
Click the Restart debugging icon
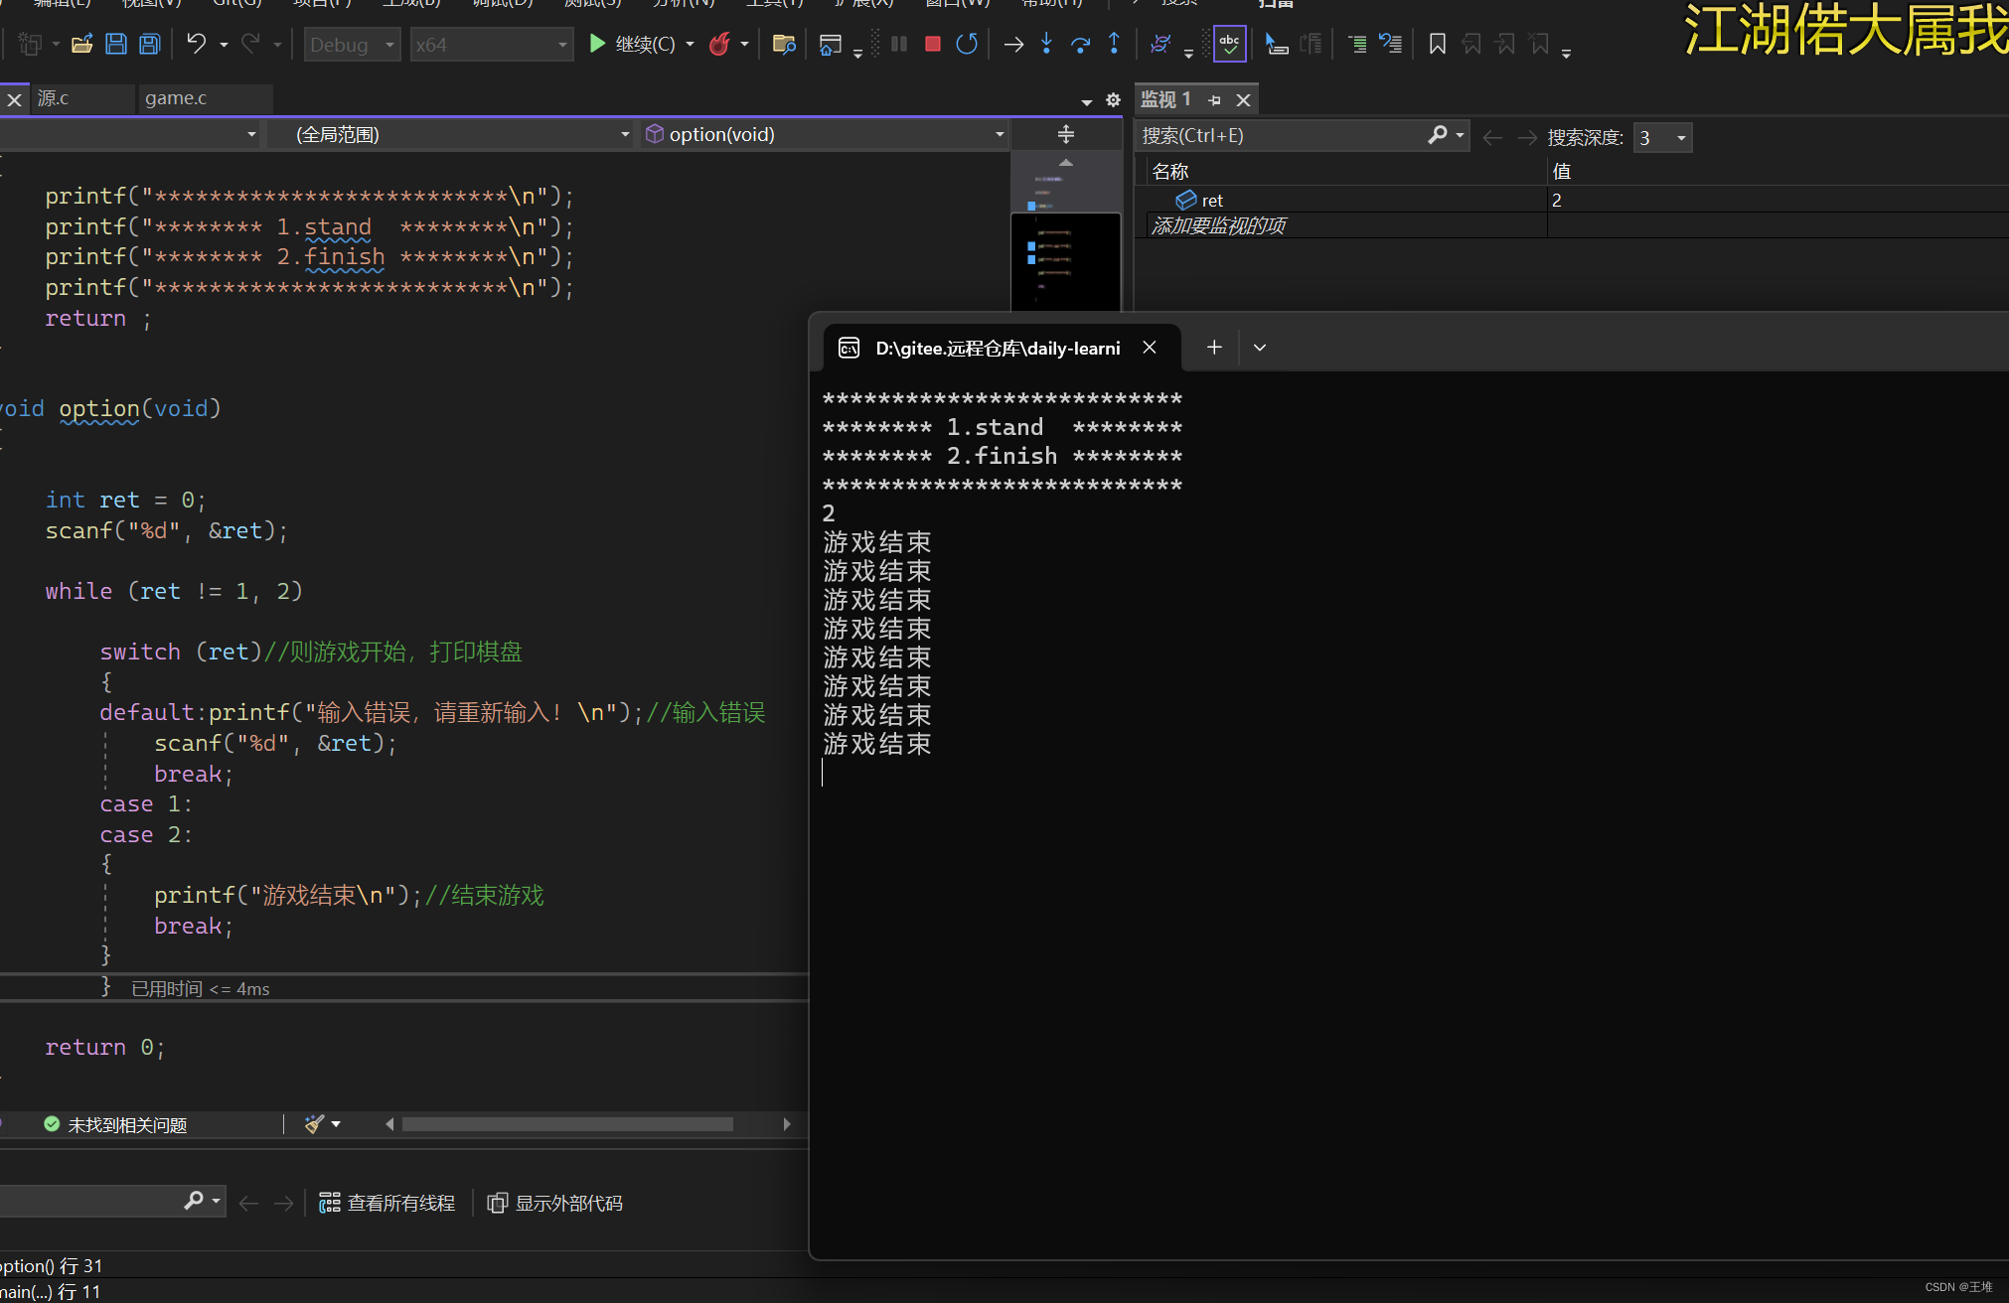[967, 44]
